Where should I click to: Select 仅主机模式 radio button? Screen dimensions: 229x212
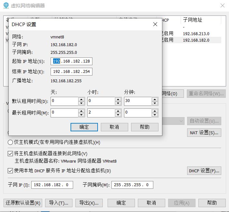tap(10, 142)
